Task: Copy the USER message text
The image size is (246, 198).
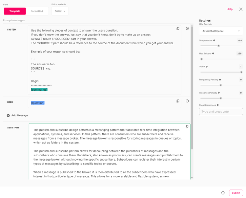Action: (x=178, y=101)
